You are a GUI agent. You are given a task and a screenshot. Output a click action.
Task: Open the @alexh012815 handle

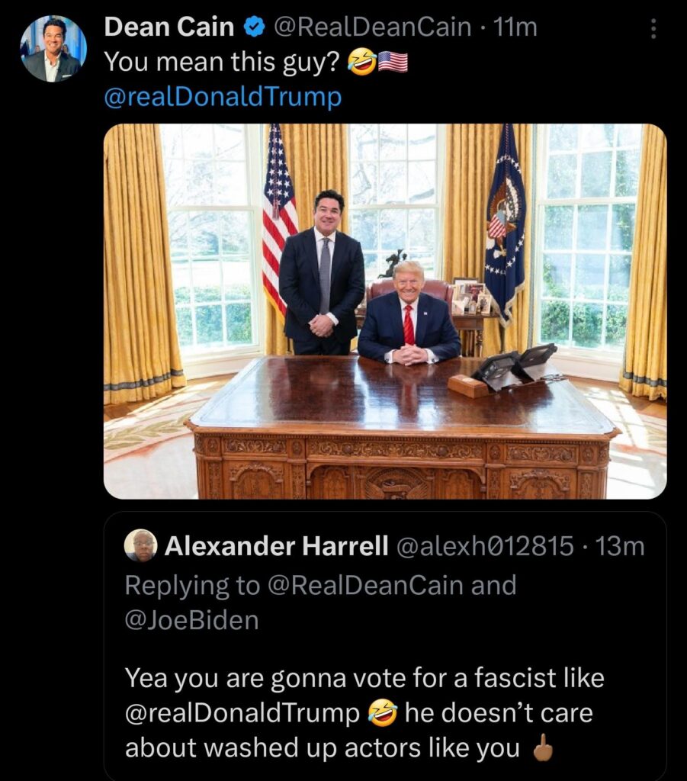(x=485, y=546)
